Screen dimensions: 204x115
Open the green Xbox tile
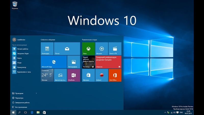pyautogui.click(x=88, y=49)
